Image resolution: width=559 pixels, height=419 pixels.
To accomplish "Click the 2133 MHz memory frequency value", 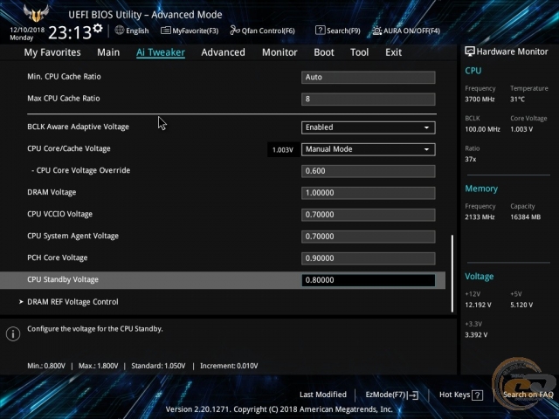I will [480, 216].
